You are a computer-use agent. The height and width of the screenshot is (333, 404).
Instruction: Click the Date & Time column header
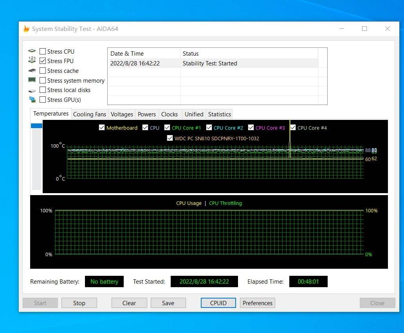[144, 53]
